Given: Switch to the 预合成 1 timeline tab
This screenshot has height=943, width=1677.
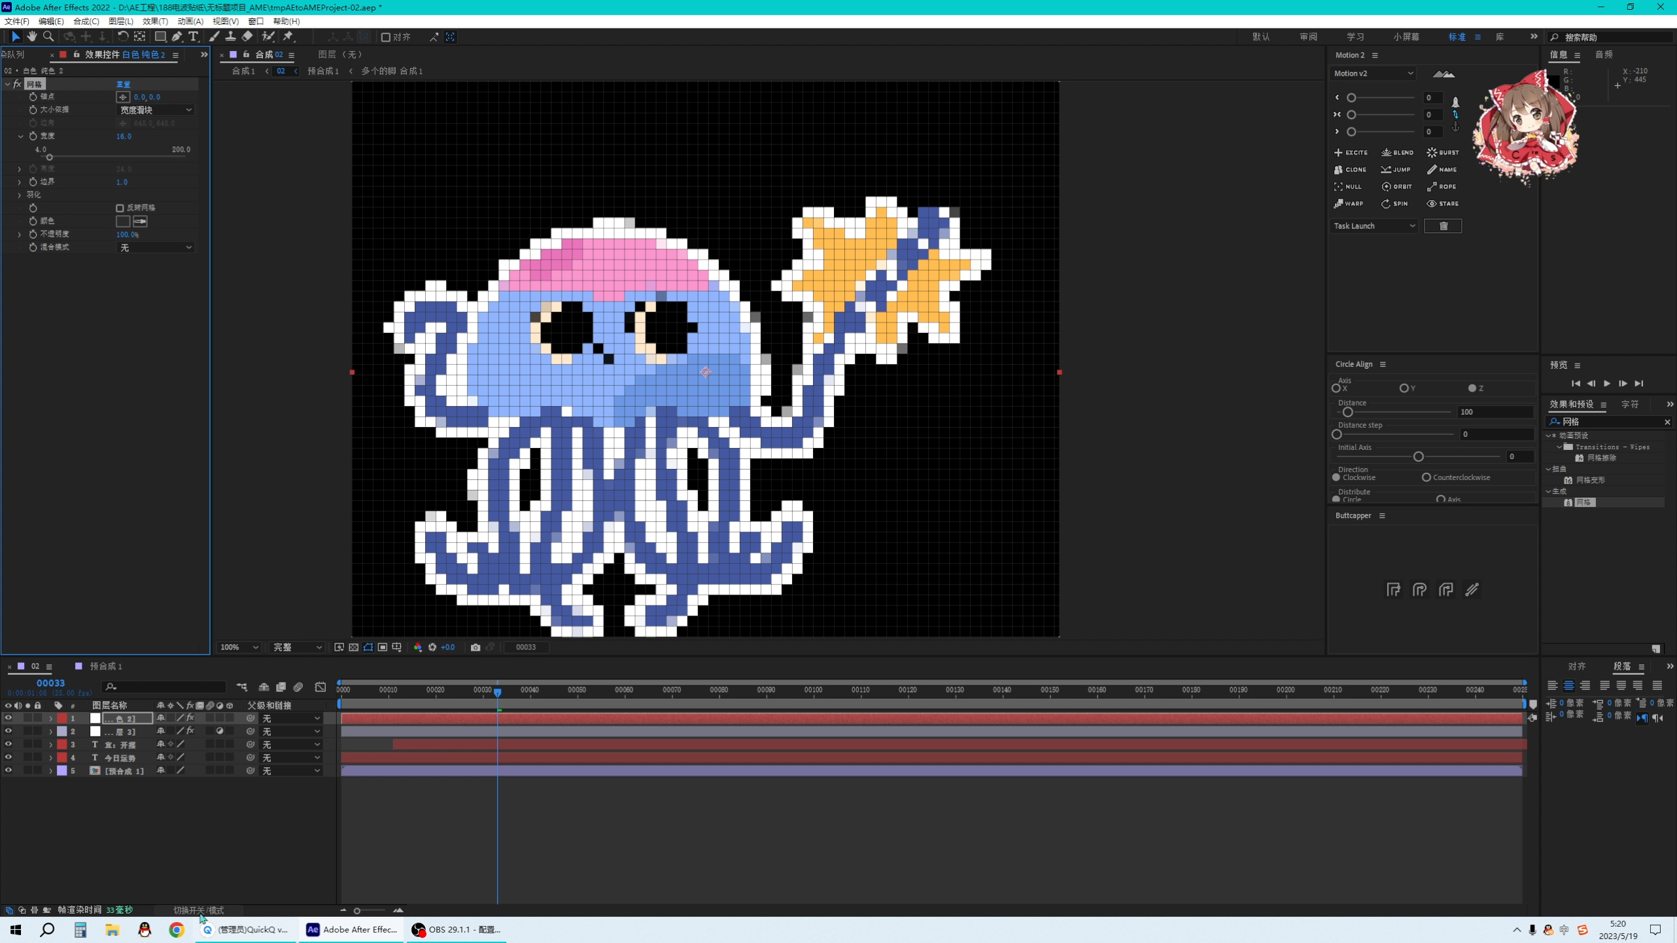Looking at the screenshot, I should click(x=106, y=666).
